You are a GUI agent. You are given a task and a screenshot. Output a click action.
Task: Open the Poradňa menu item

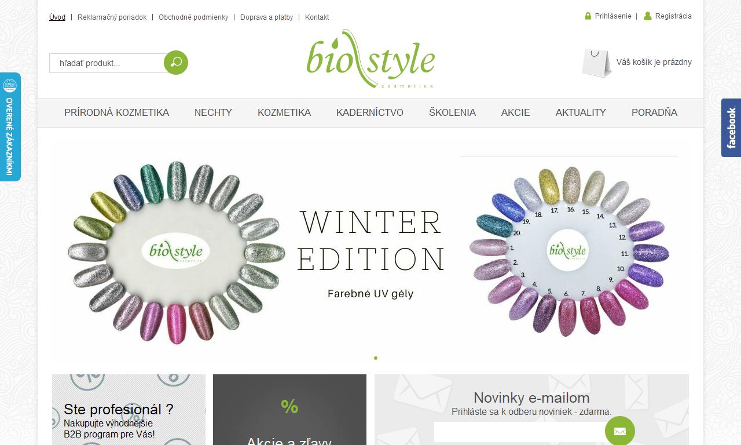coord(654,113)
